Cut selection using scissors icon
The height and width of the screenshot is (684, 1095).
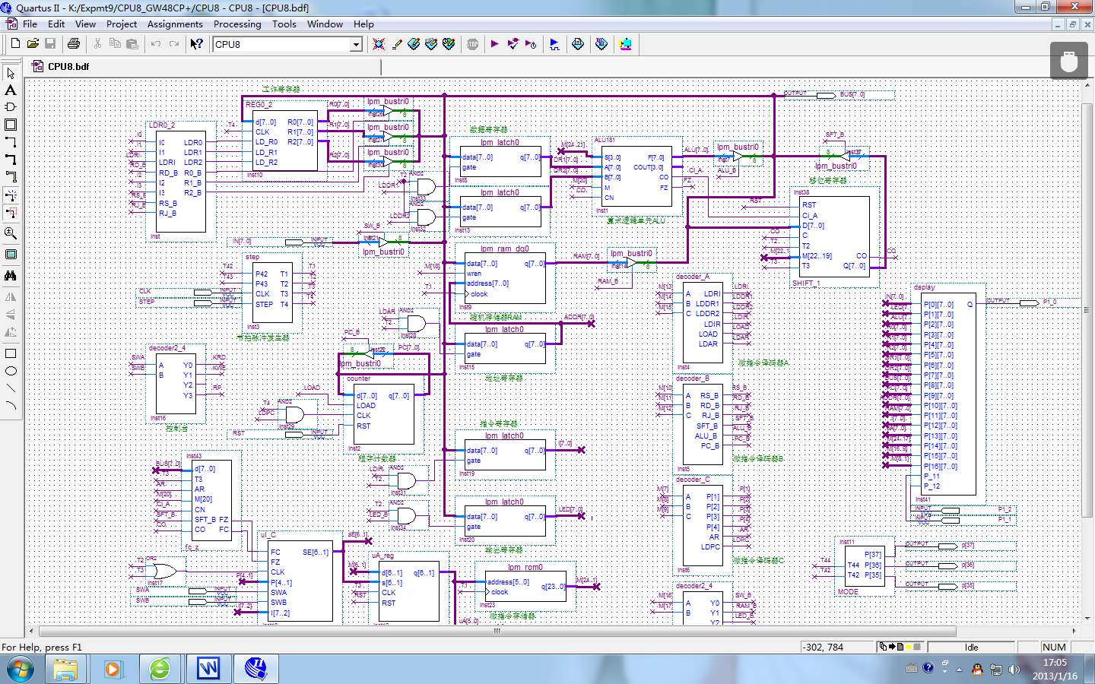click(97, 44)
